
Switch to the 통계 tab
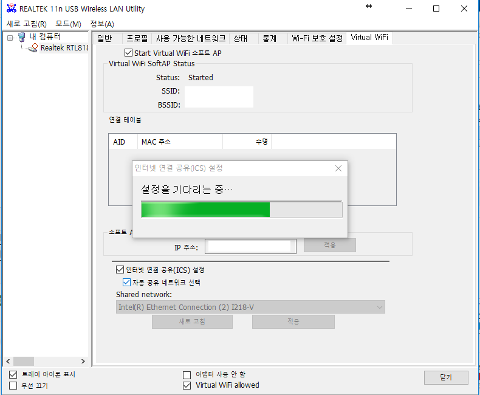(273, 38)
